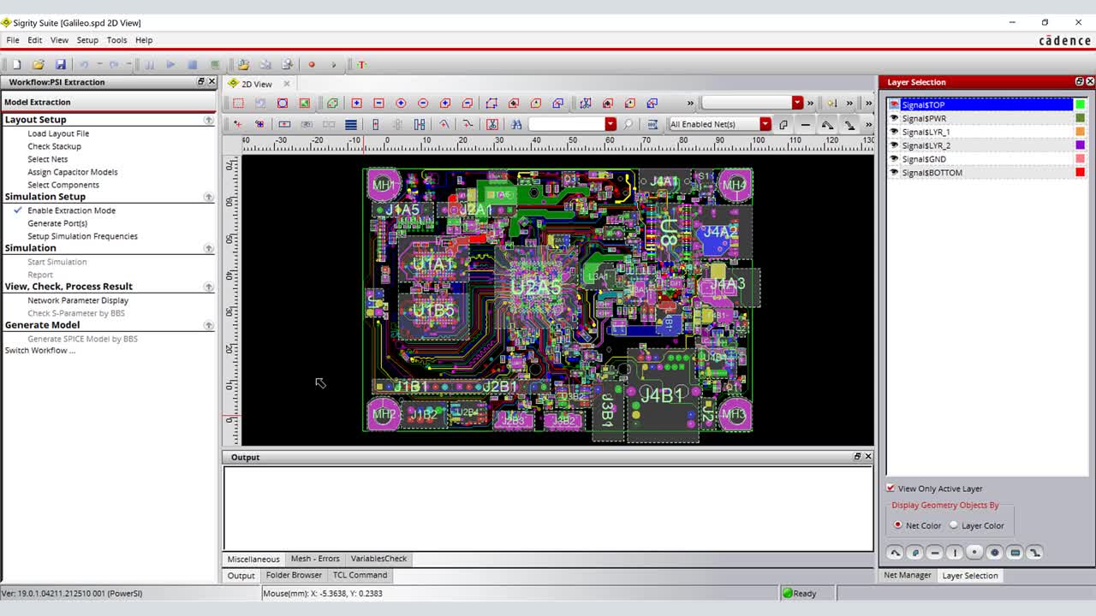
Task: Open the Edit menu
Action: (34, 40)
